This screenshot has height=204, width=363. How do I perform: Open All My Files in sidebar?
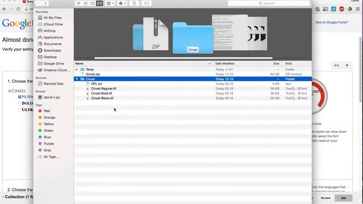(52, 18)
